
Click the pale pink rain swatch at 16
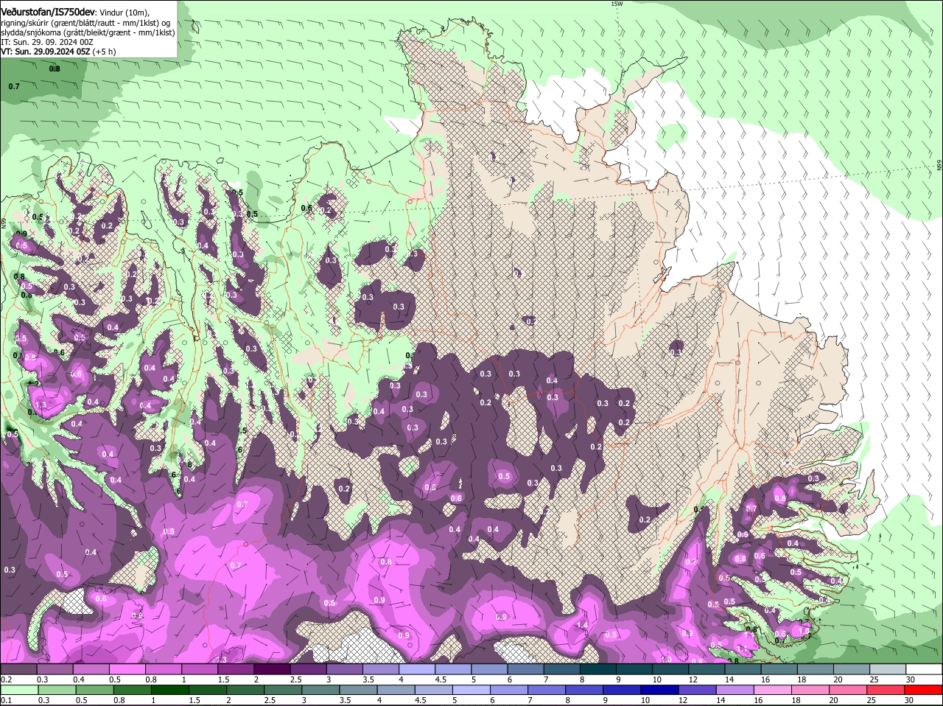click(771, 690)
